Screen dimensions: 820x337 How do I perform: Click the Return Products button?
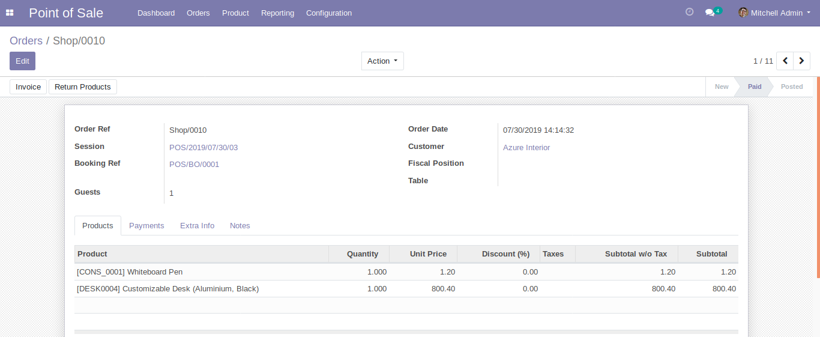[x=82, y=87]
